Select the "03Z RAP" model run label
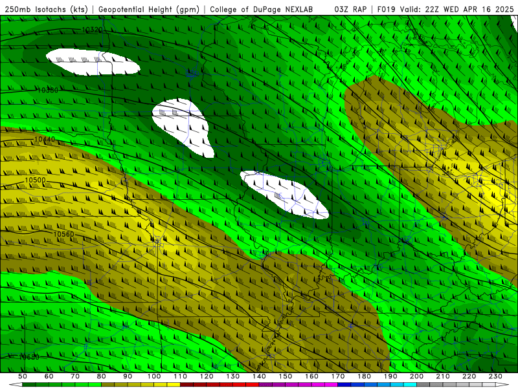Image resolution: width=518 pixels, height=388 pixels. click(350, 9)
